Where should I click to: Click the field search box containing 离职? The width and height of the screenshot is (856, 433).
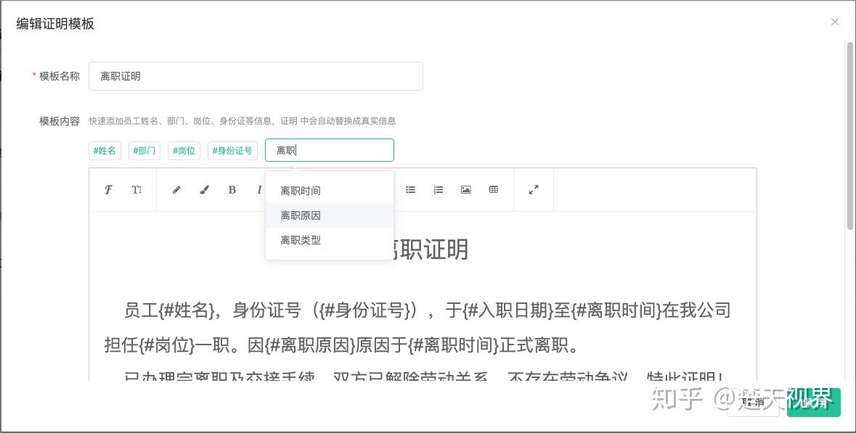tap(329, 150)
